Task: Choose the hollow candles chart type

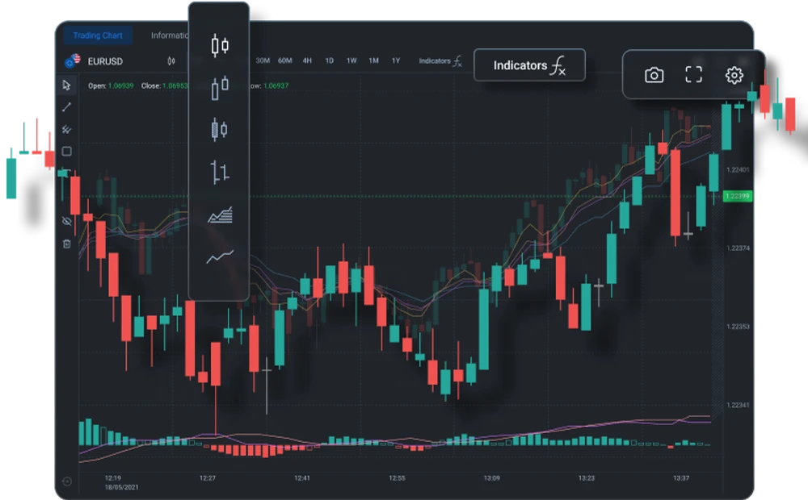Action: 220,87
